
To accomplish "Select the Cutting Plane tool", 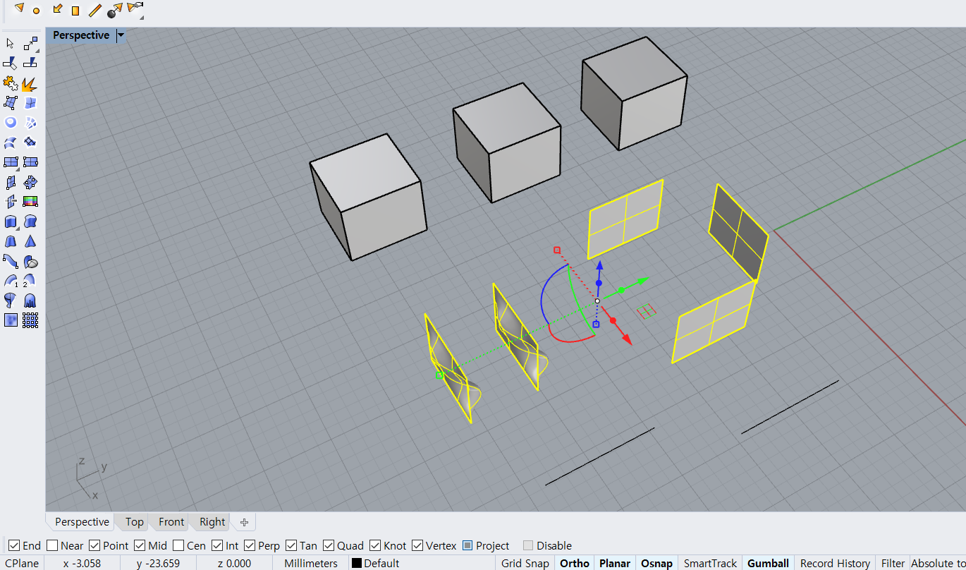I will (10, 202).
